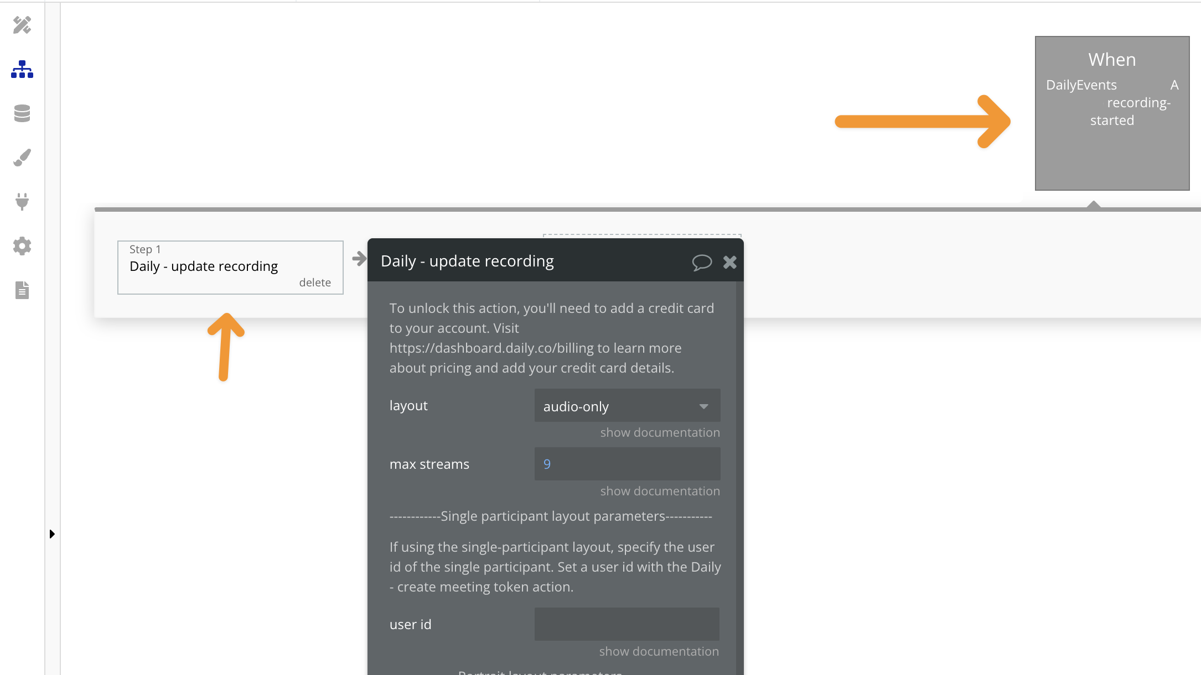1201x675 pixels.
Task: Open the Settings tab gear icon
Action: (x=22, y=246)
